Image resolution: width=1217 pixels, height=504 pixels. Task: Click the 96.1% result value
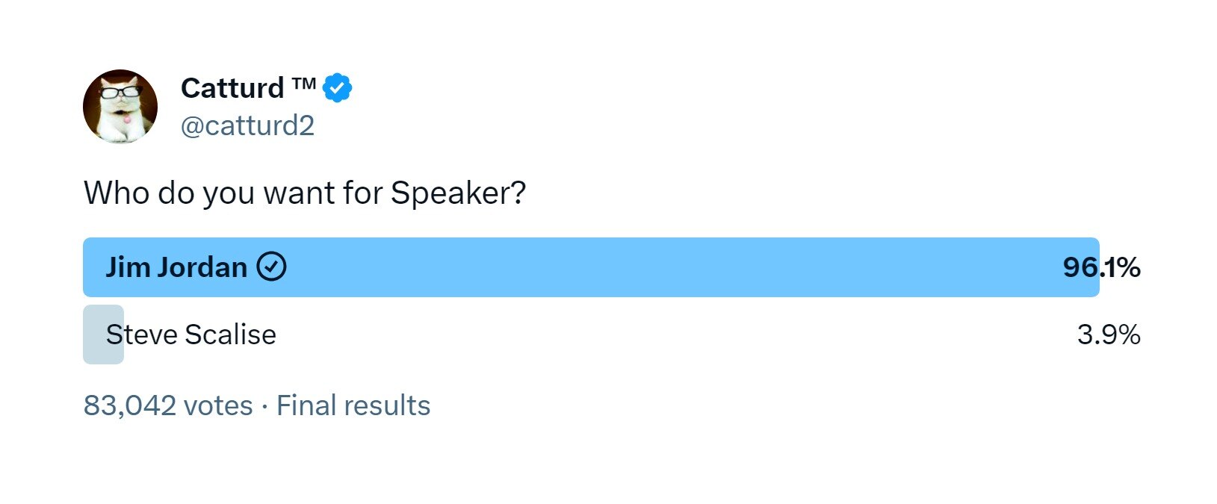point(1101,267)
